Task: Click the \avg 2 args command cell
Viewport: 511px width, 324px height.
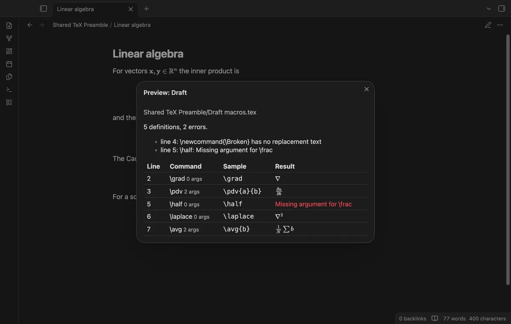Action: tap(184, 229)
